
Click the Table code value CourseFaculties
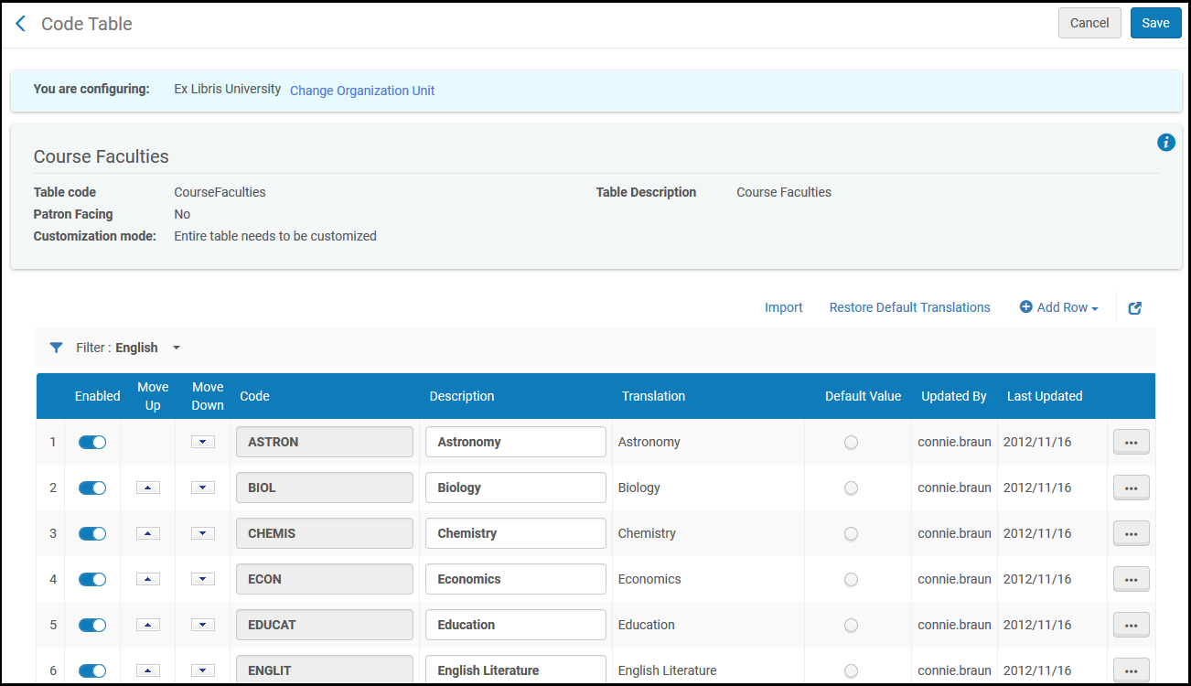coord(220,192)
